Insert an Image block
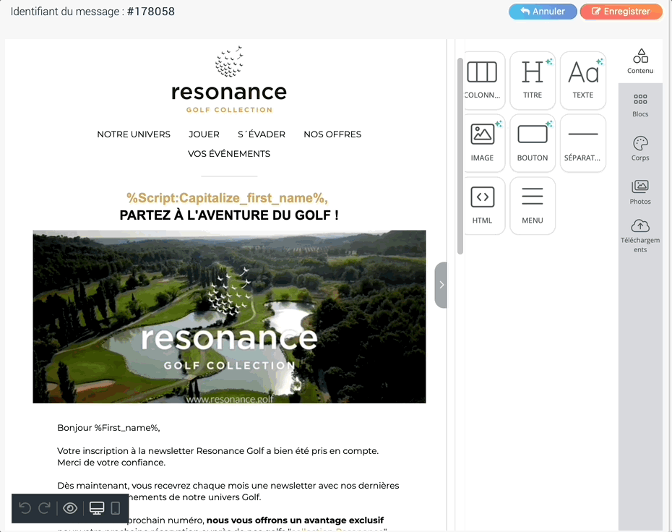The image size is (672, 532). [x=483, y=143]
